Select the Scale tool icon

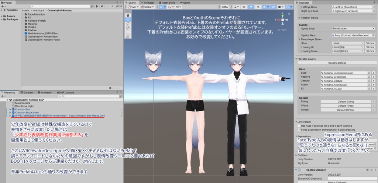click(x=128, y=28)
